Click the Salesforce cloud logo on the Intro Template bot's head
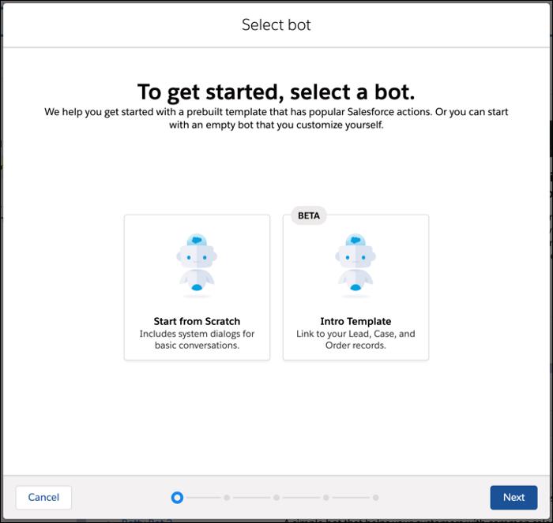The width and height of the screenshot is (553, 523). pyautogui.click(x=355, y=241)
